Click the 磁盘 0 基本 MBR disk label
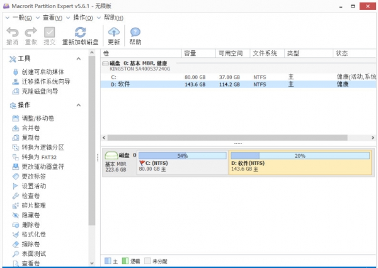Screen dimensions: 378x268 click(x=120, y=162)
